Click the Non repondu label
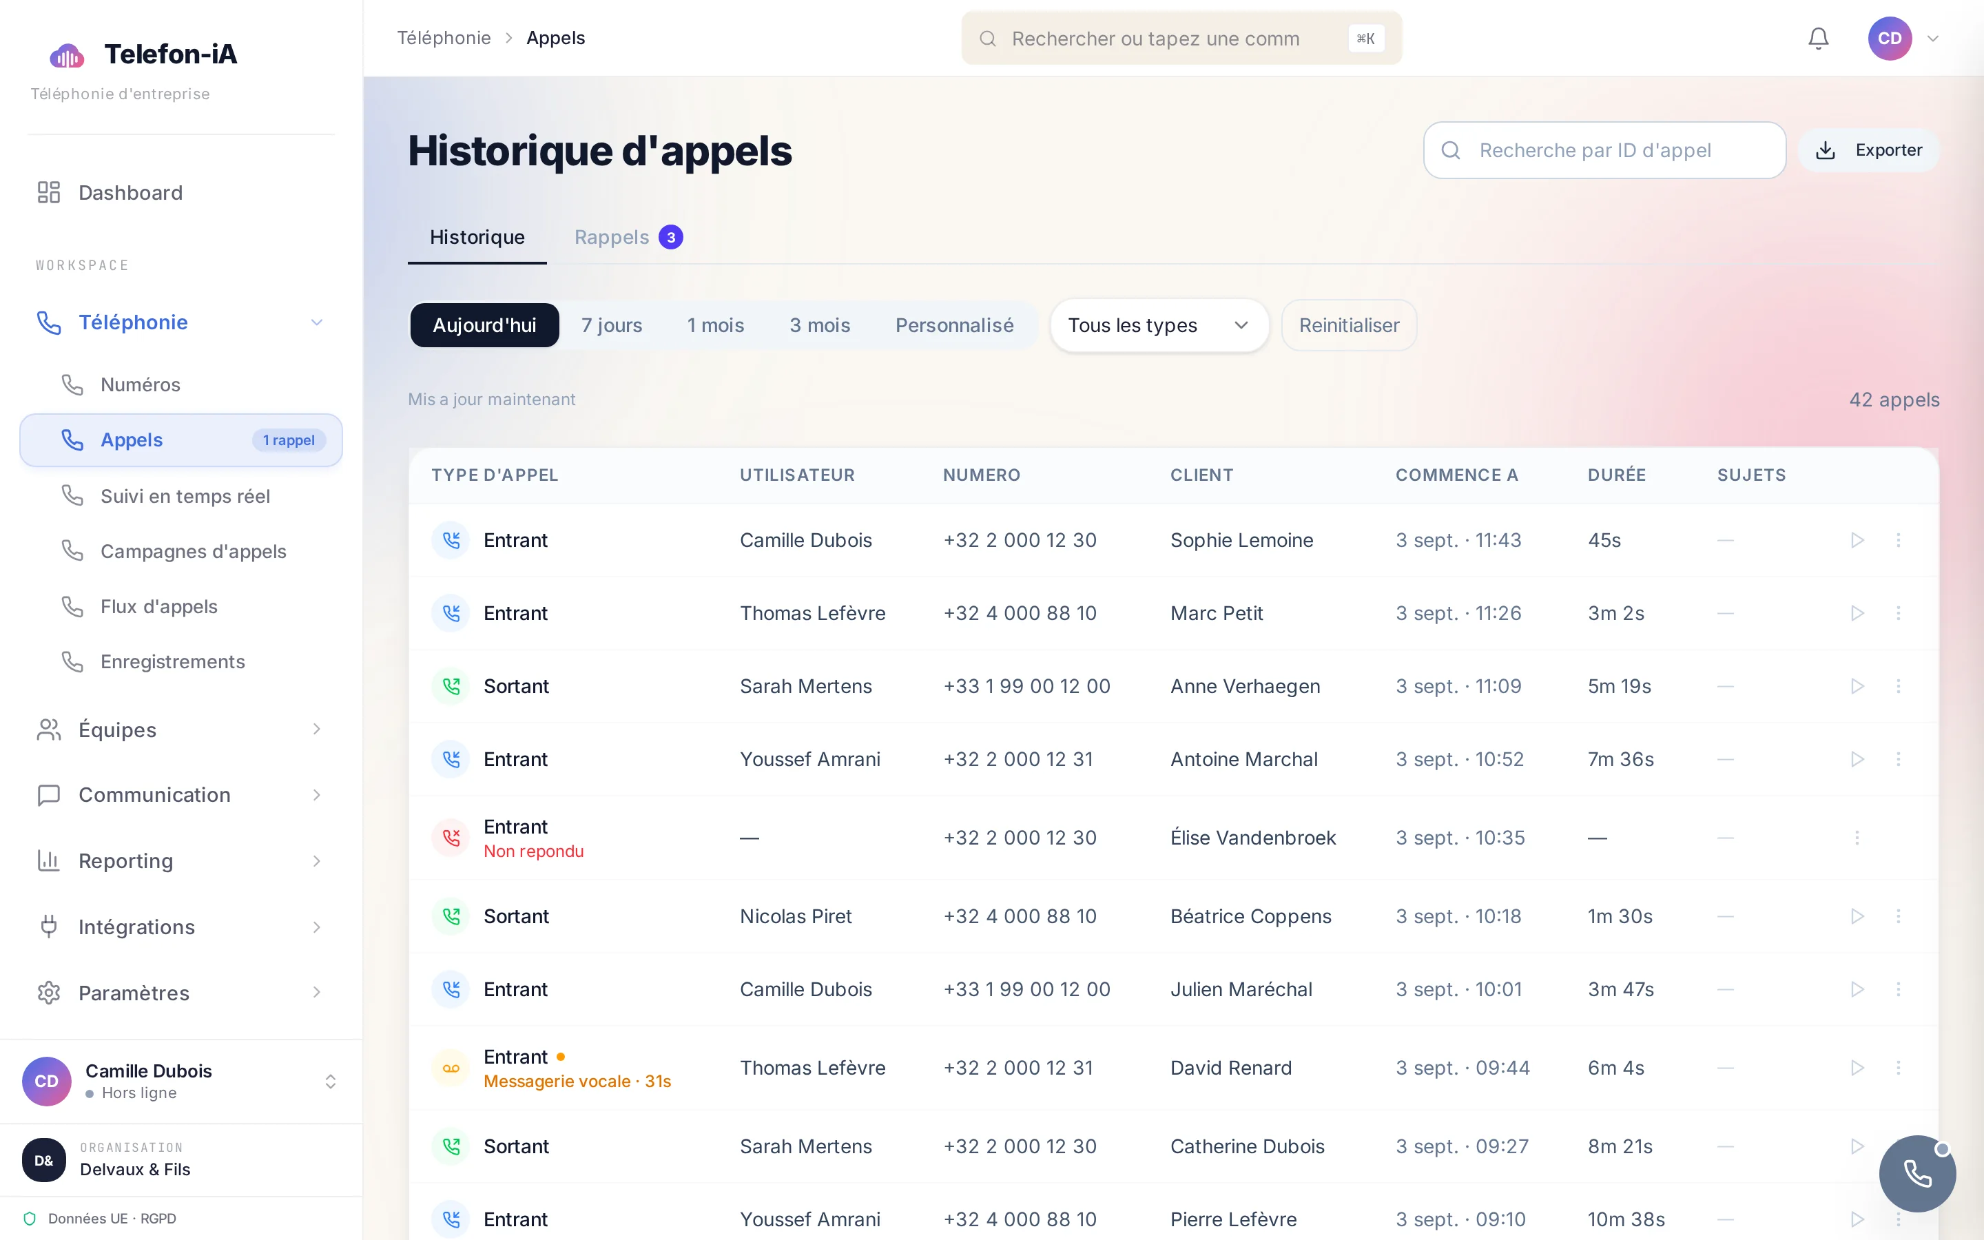The image size is (1984, 1240). coord(534,851)
